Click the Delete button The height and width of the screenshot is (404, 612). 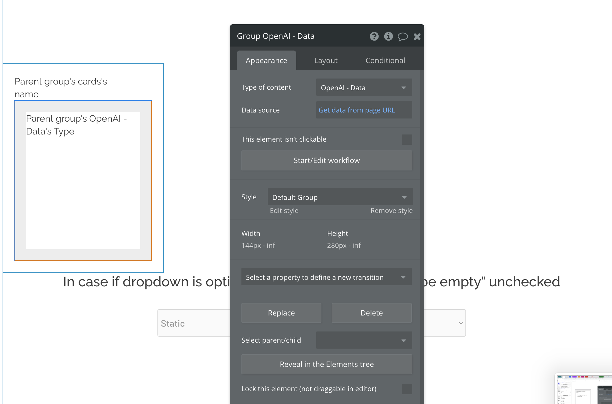(x=371, y=313)
